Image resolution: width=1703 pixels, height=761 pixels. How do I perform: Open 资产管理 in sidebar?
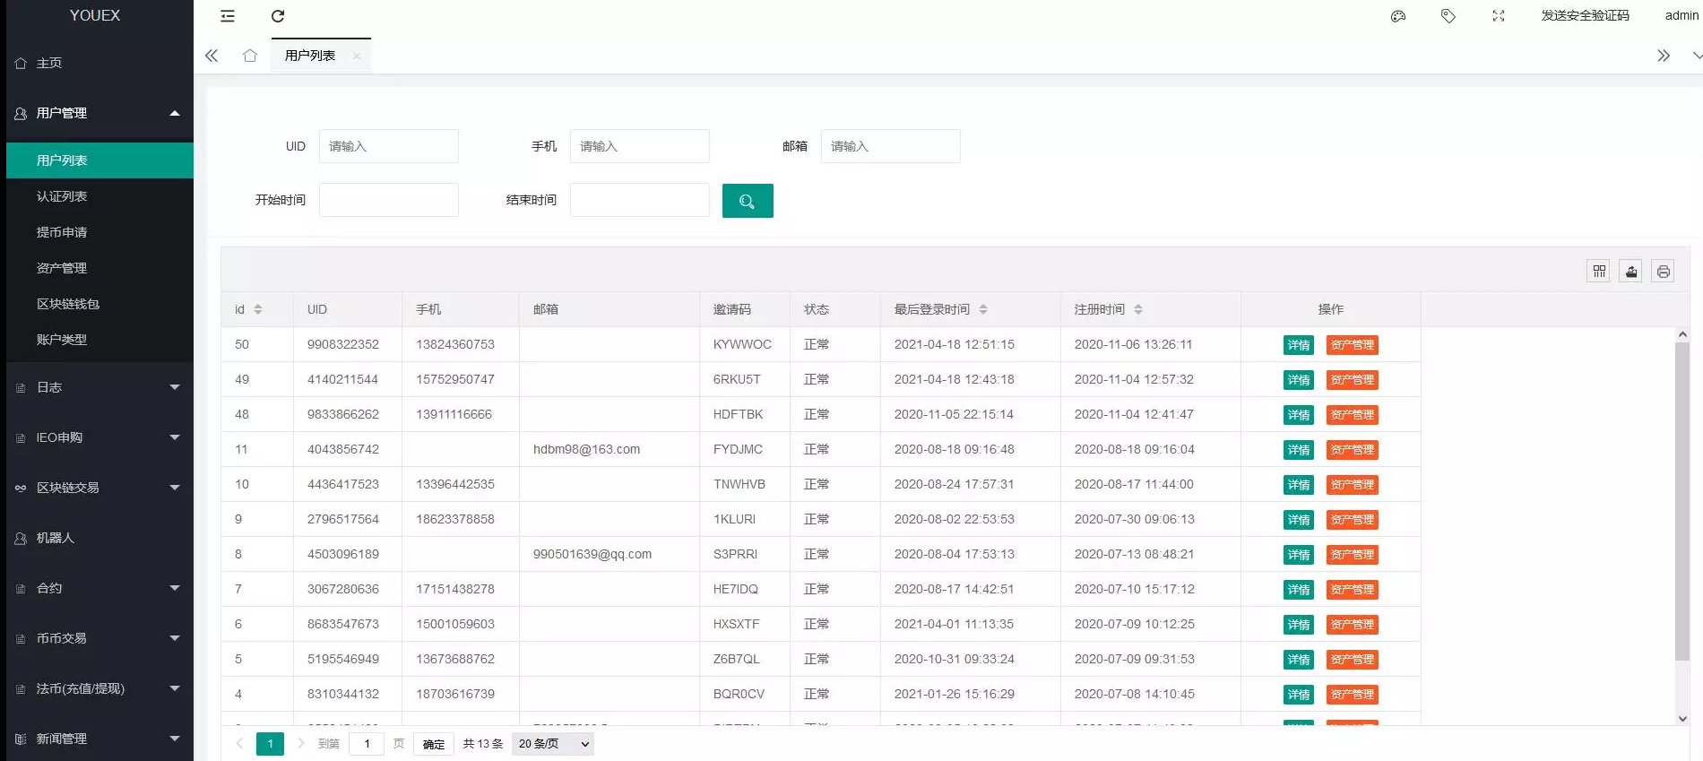click(x=99, y=268)
